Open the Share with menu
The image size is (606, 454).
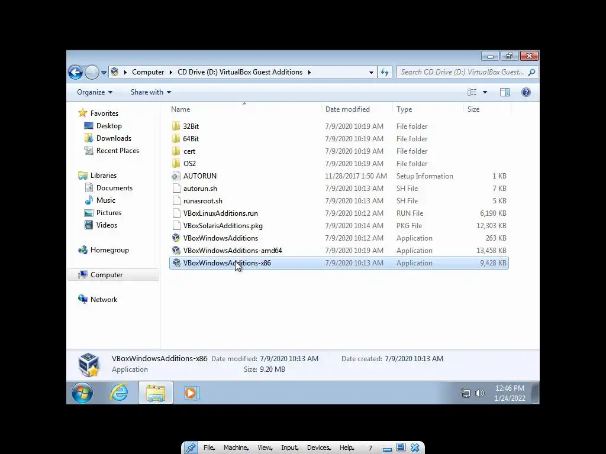pyautogui.click(x=151, y=92)
